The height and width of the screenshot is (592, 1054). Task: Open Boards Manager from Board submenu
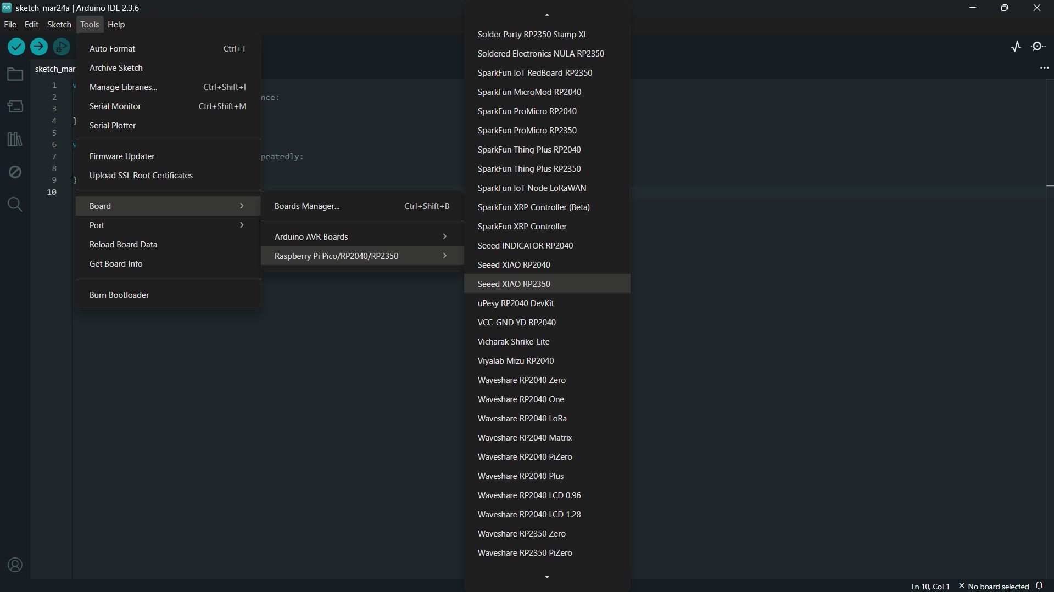(x=363, y=206)
